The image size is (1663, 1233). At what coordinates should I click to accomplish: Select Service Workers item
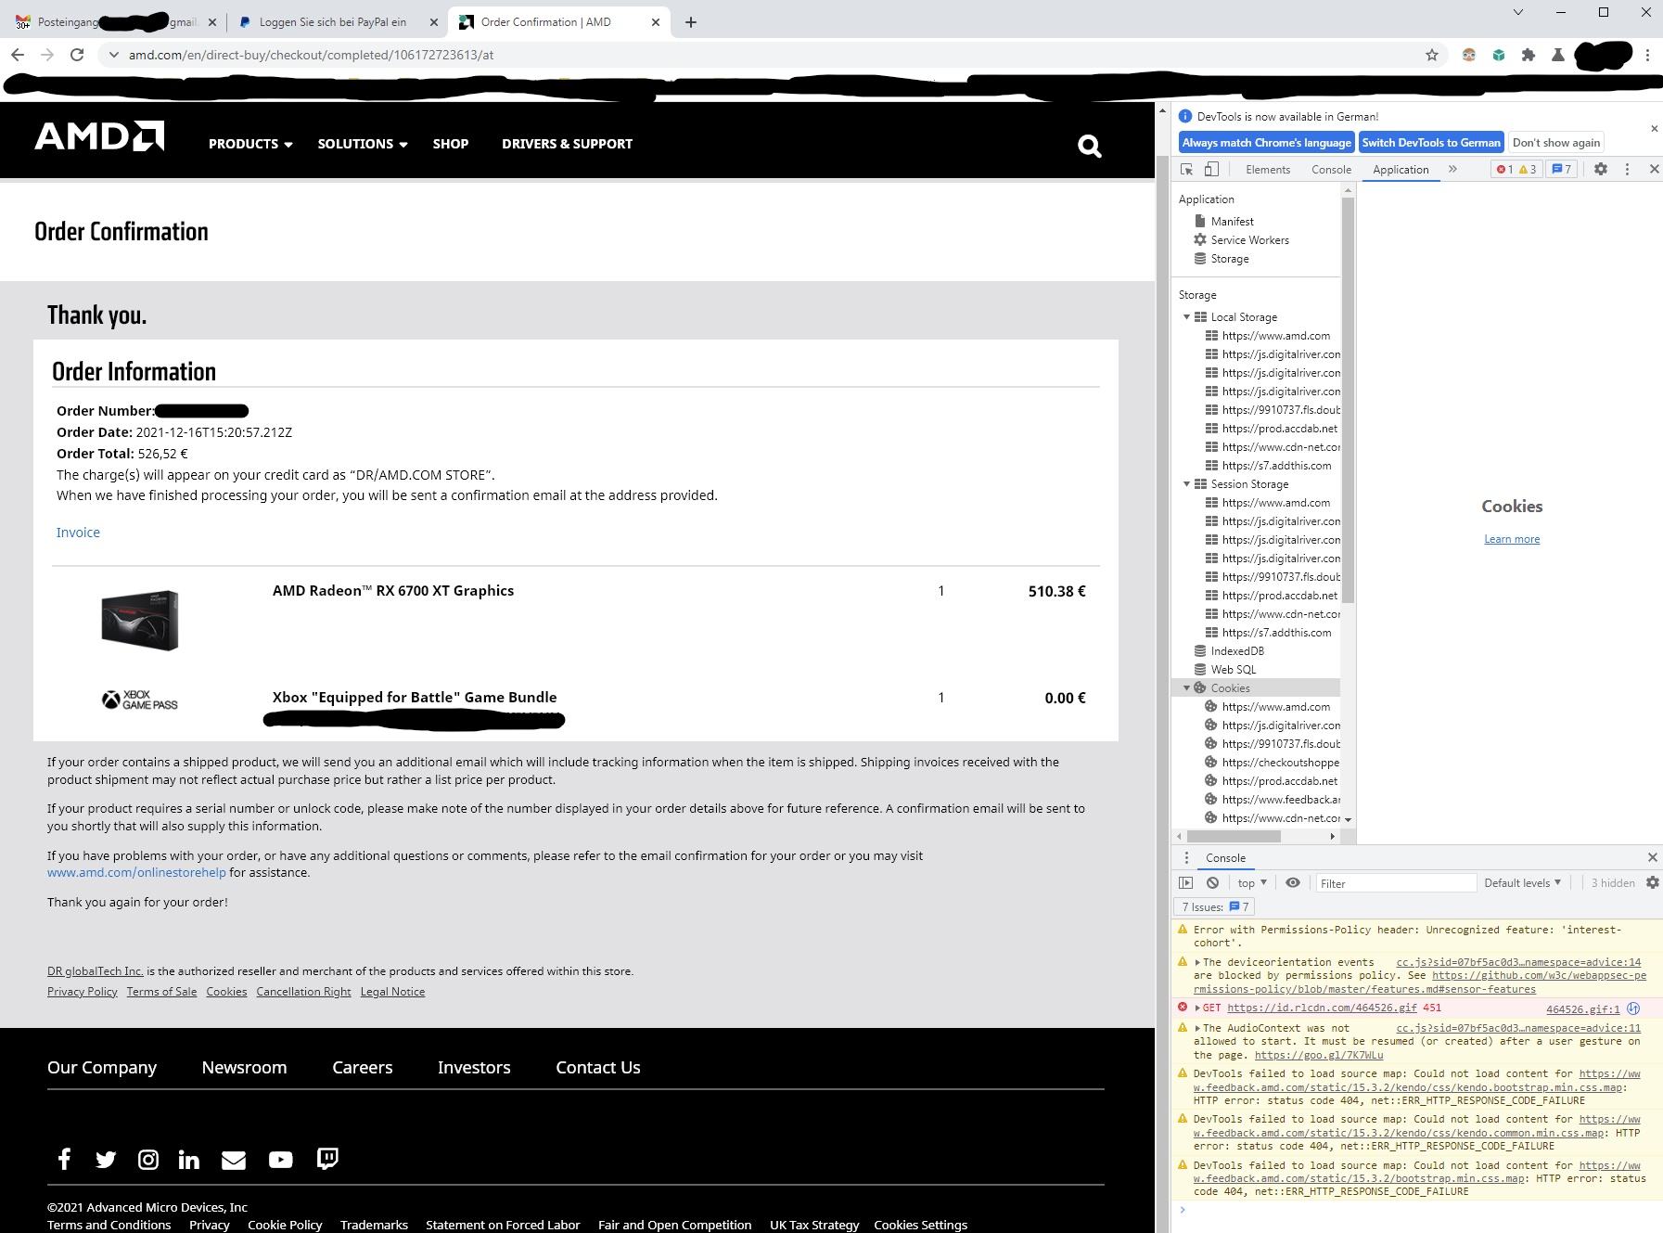coord(1249,240)
